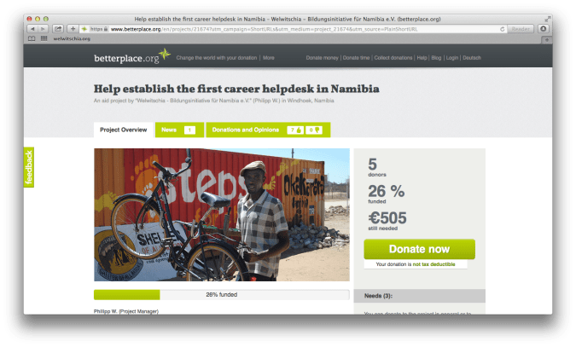Click the 26% funded progress bar

click(221, 294)
